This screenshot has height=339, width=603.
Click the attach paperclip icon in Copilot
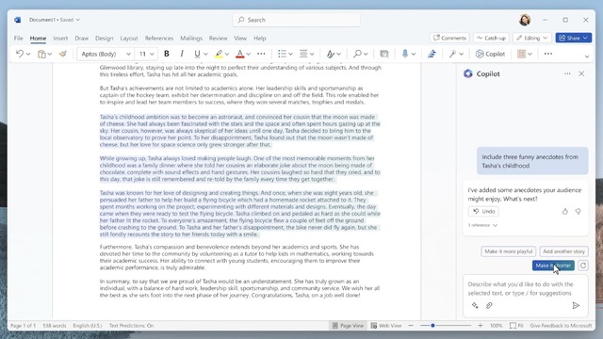pos(489,305)
